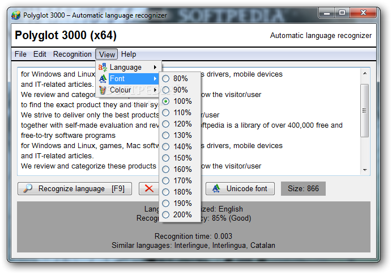
Task: Pick 190% font size
Action: click(180, 203)
